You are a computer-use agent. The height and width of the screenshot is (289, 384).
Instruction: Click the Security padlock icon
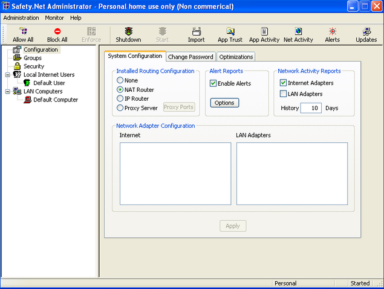click(17, 66)
